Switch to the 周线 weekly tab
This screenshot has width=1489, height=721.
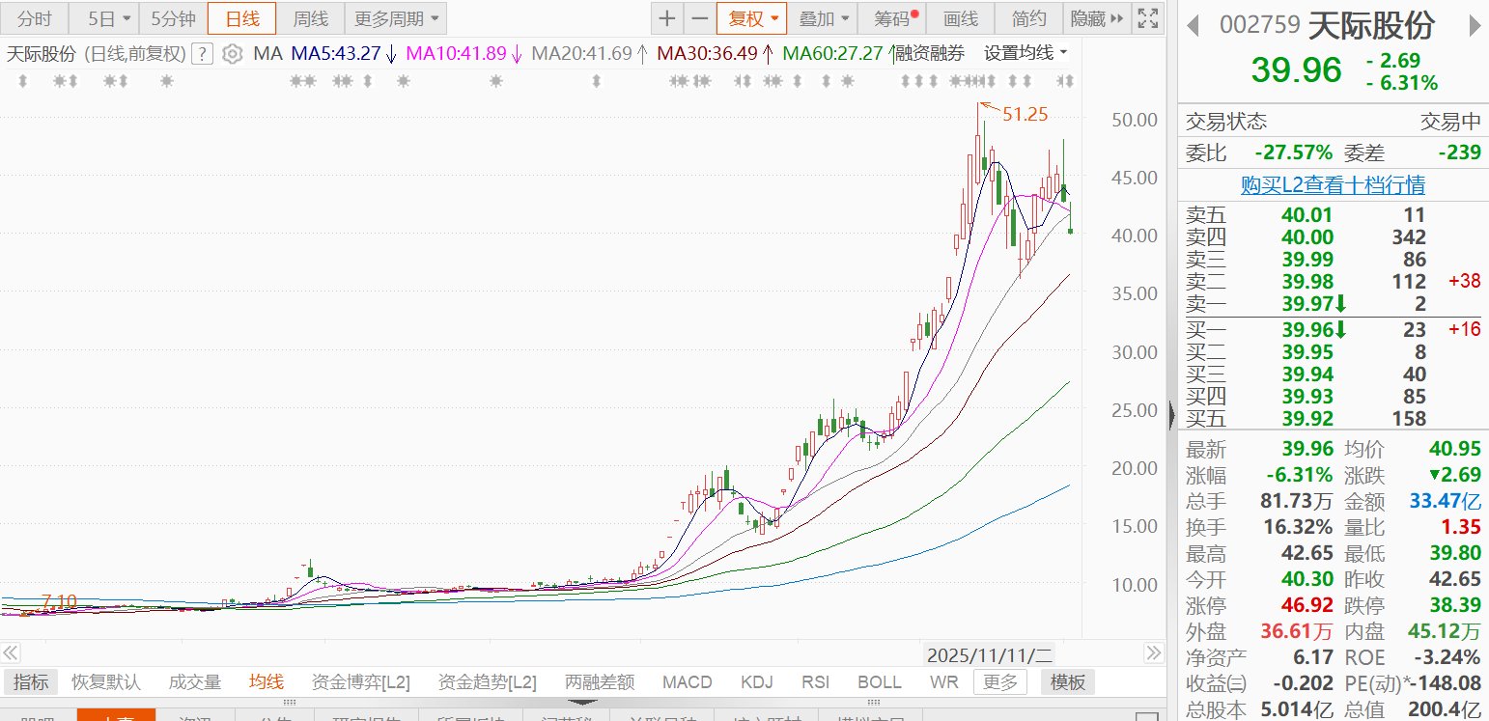(310, 18)
